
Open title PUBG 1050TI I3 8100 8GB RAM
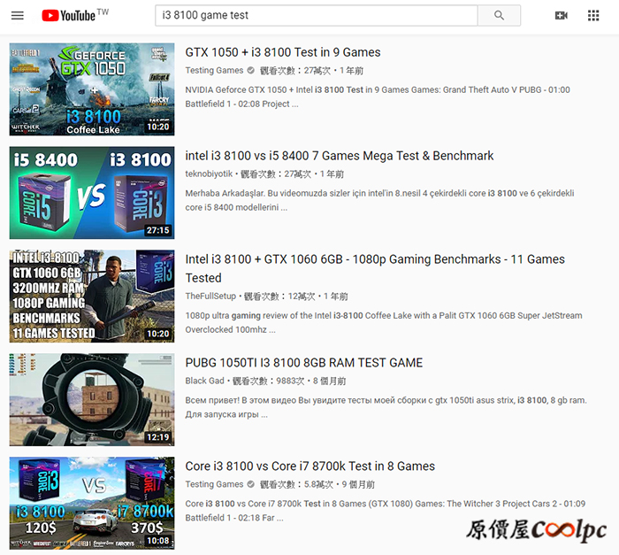[x=304, y=363]
